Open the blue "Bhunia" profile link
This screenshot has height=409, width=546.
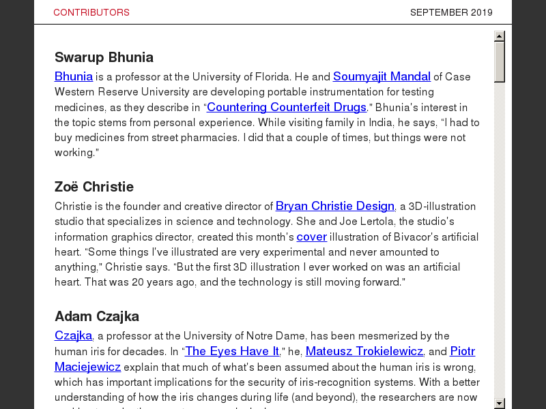74,76
